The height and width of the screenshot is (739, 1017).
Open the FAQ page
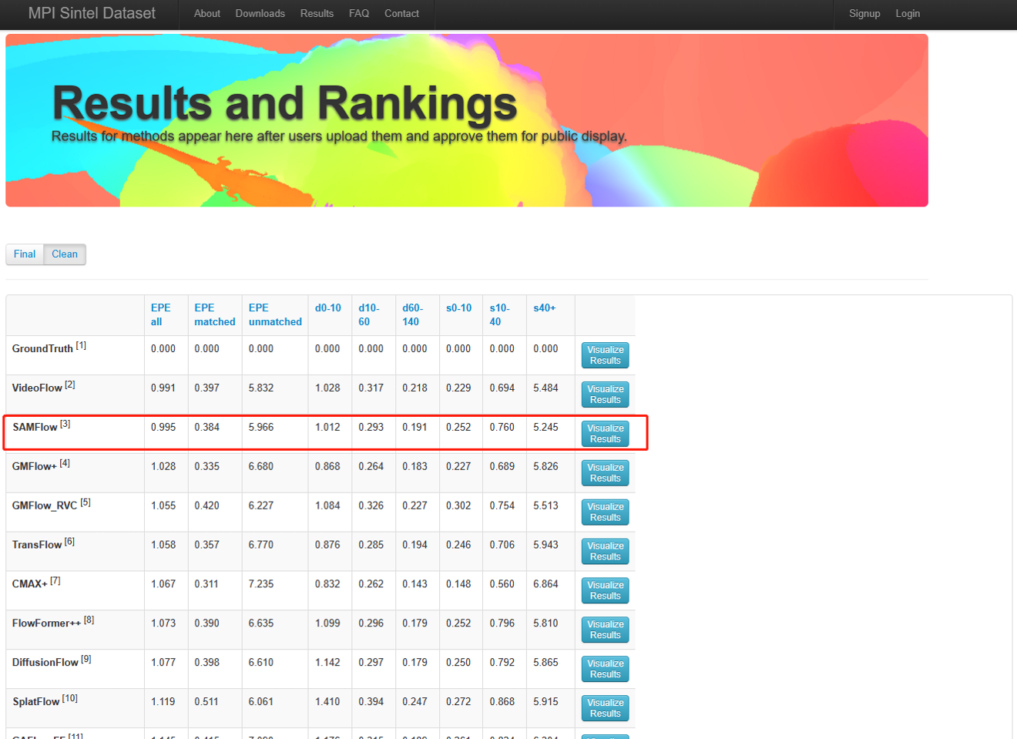pyautogui.click(x=359, y=14)
